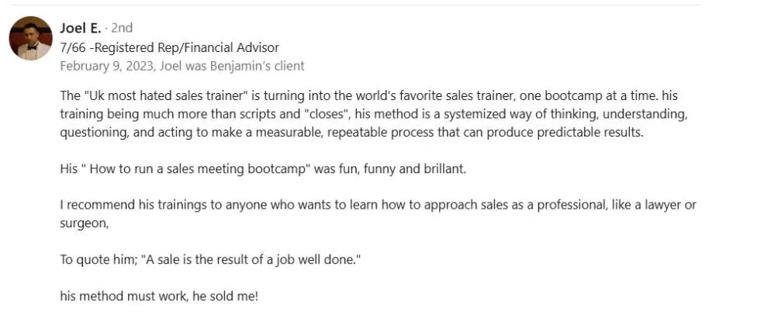
Task: Click "Benjamin's client" in the date line
Action: tap(258, 66)
